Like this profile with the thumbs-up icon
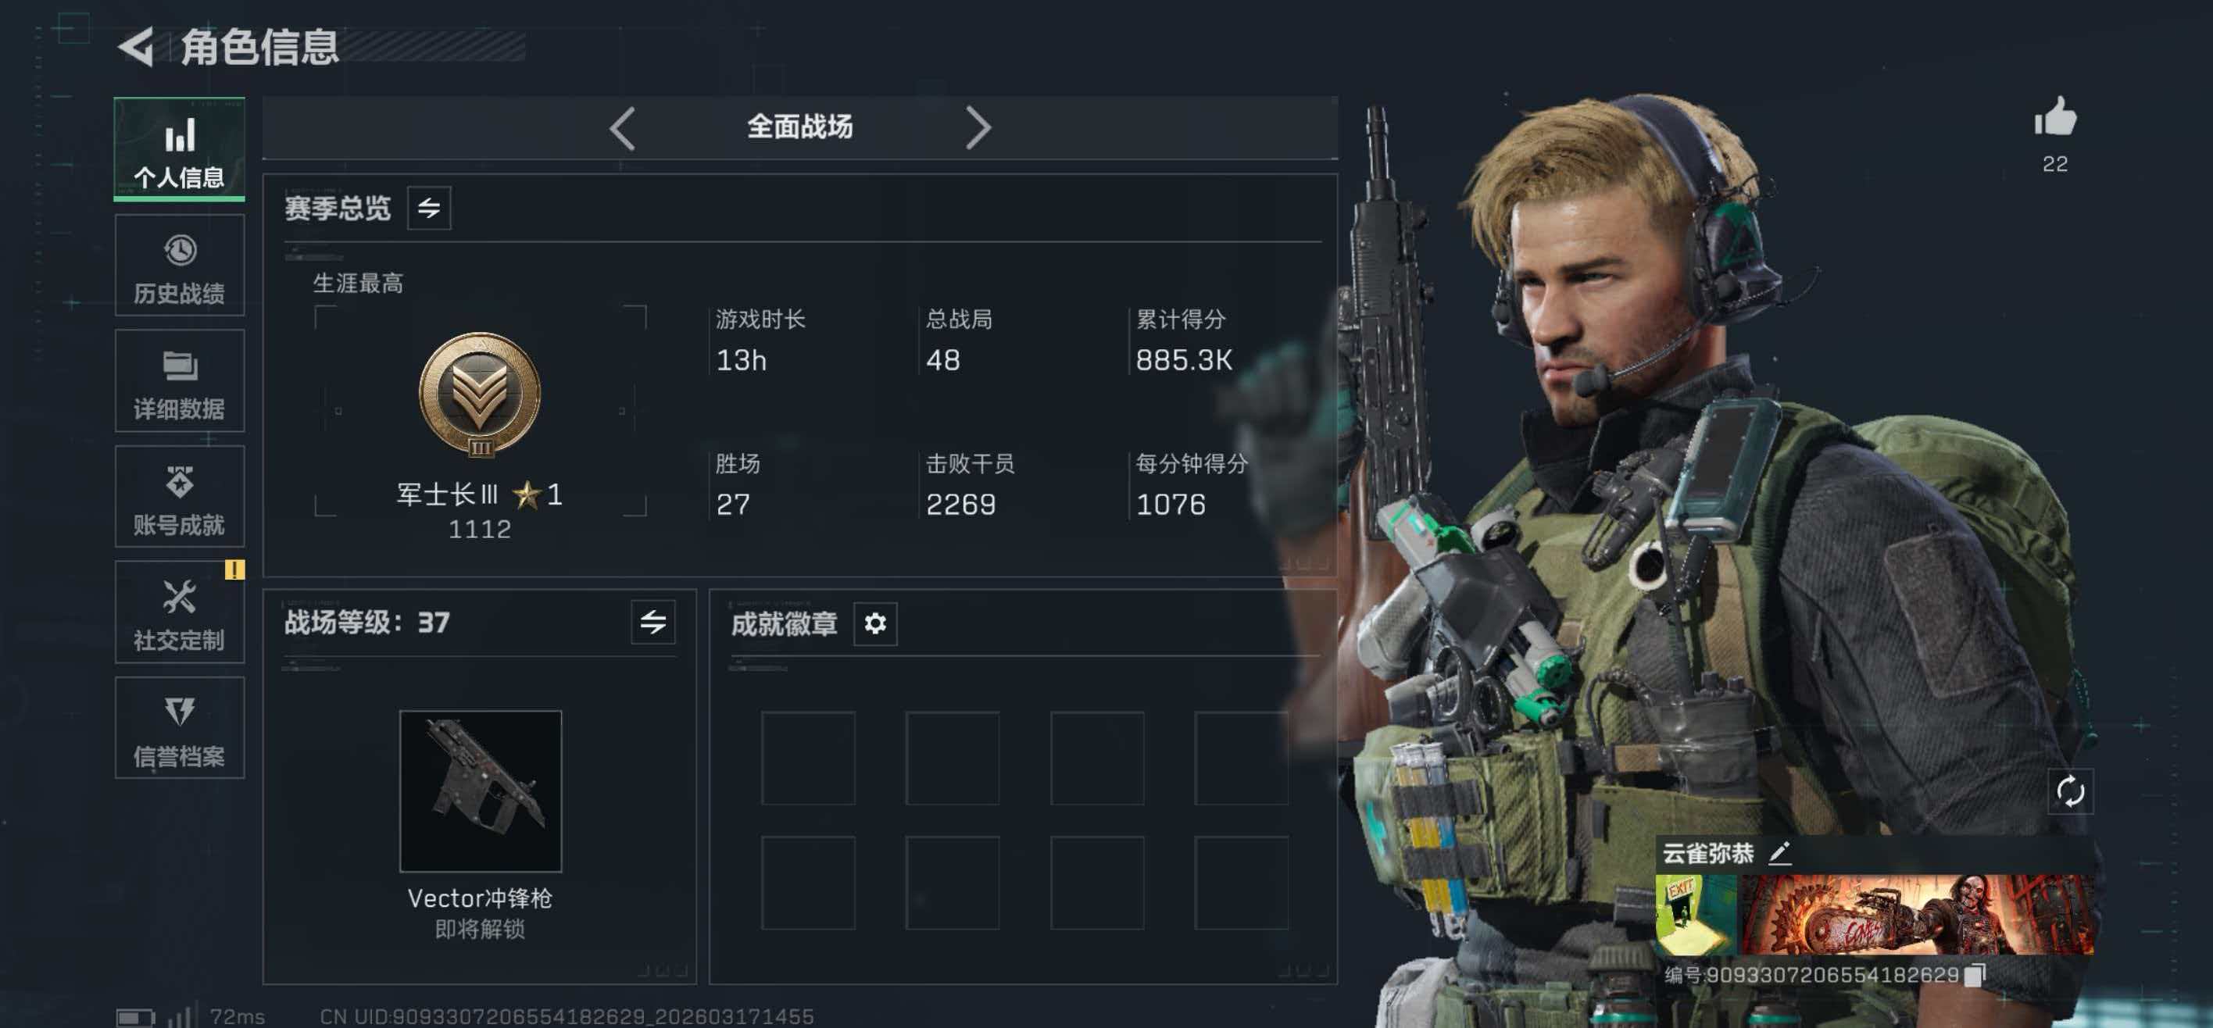Screen dimensions: 2213x1028 point(2055,117)
